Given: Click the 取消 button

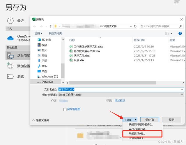Looking at the screenshot, I should (x=171, y=120).
